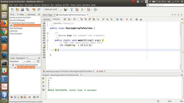Click the Shift Line Left icon
184x103 pixels.
click(117, 19)
